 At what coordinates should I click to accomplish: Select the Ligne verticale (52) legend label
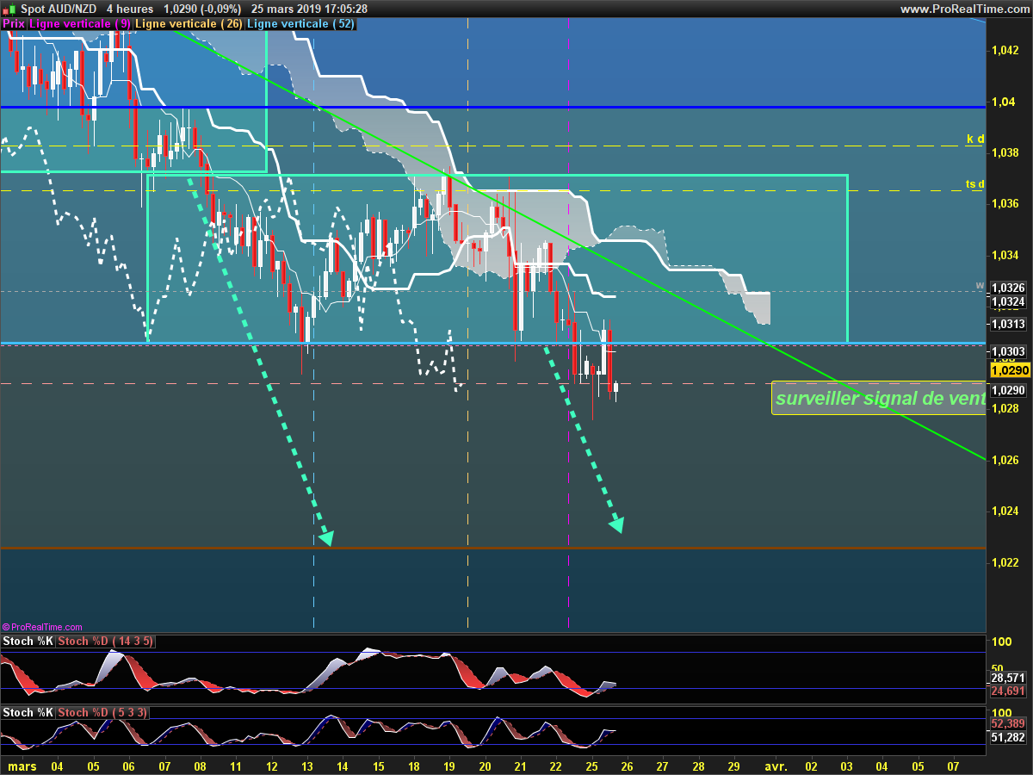(x=300, y=24)
